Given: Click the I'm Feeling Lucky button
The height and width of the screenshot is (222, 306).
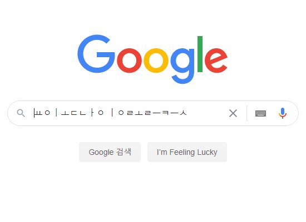Looking at the screenshot, I should pyautogui.click(x=187, y=152).
